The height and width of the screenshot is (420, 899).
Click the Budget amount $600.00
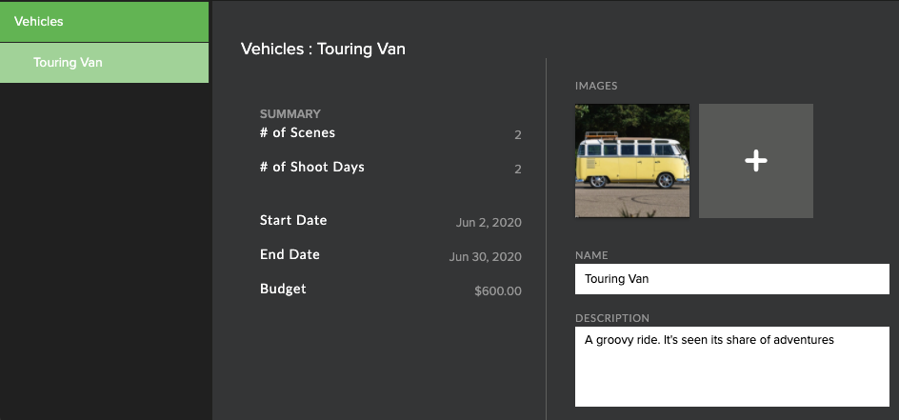(498, 291)
